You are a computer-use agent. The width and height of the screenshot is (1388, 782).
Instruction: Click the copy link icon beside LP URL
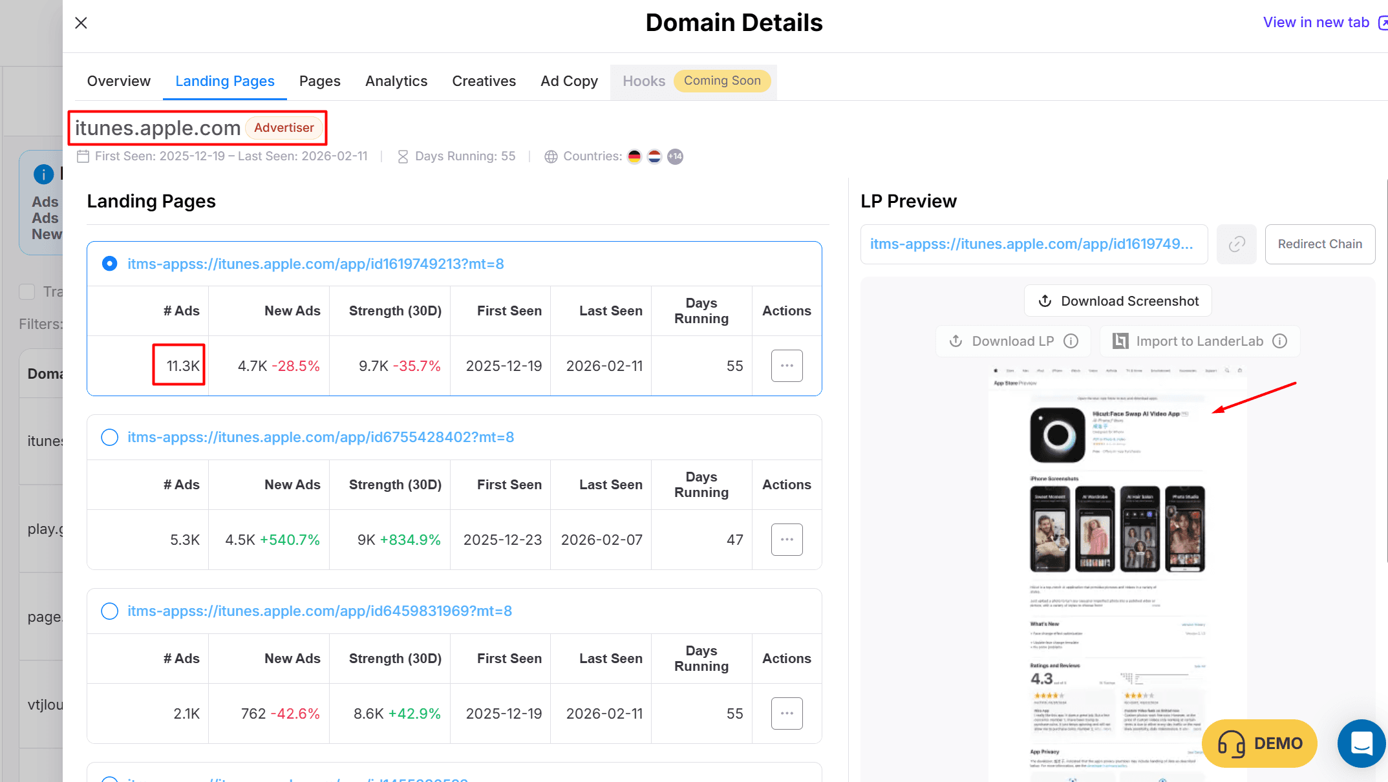coord(1236,244)
